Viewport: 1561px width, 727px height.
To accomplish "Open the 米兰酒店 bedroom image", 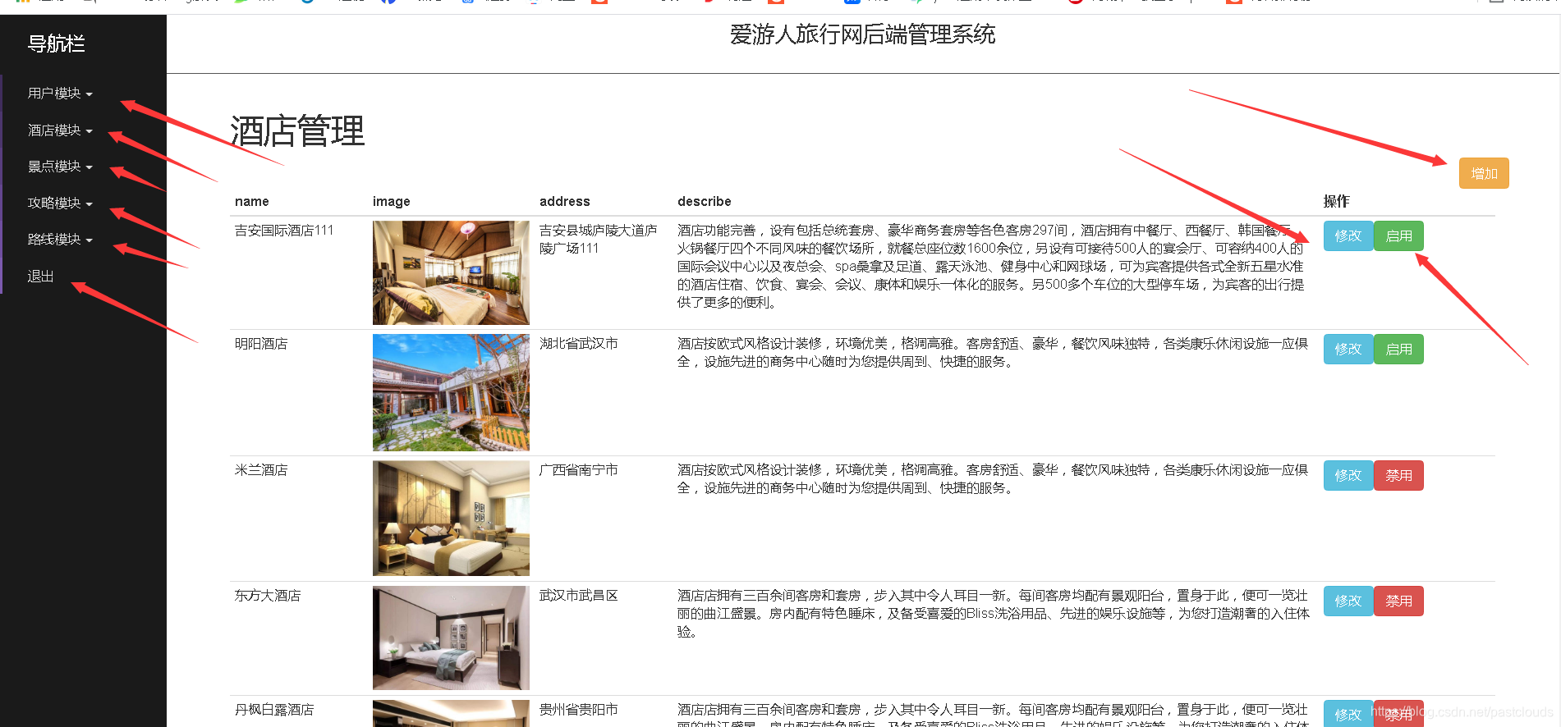I will (x=451, y=518).
